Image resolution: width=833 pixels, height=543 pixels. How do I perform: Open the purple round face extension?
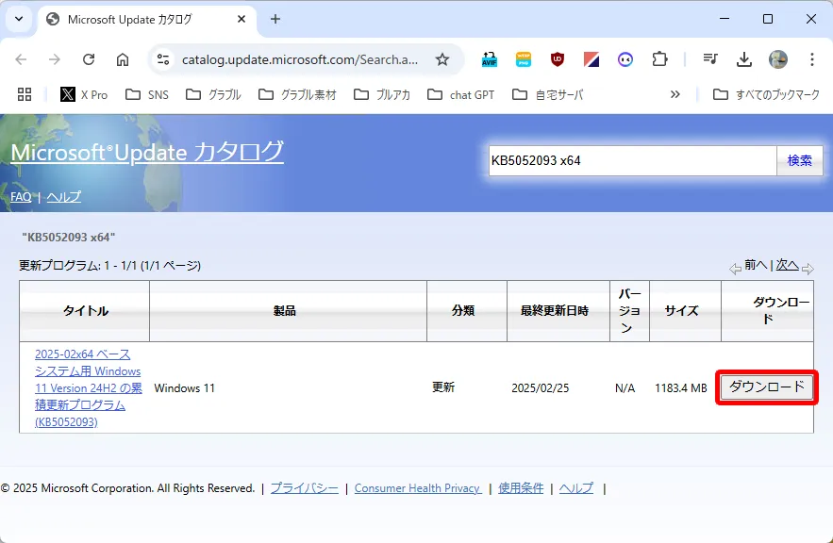(x=625, y=59)
